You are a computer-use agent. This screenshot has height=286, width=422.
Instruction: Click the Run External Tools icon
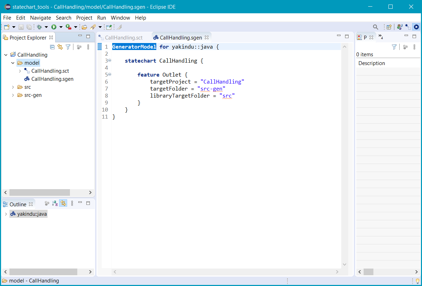coord(69,27)
